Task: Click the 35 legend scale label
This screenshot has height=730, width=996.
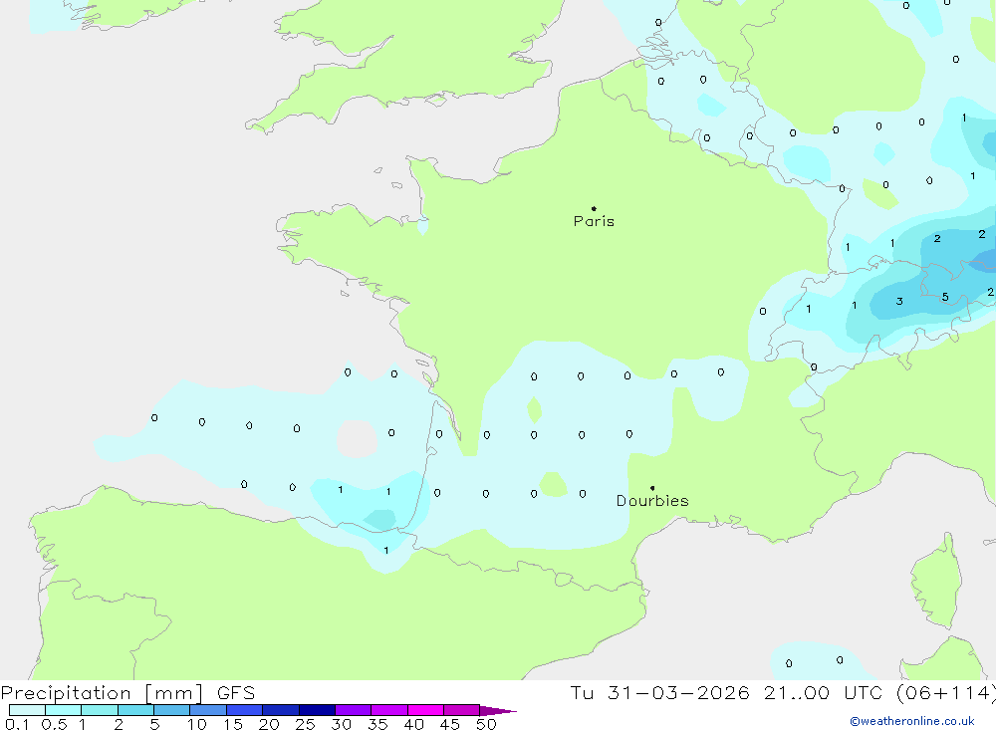Action: coord(377,724)
